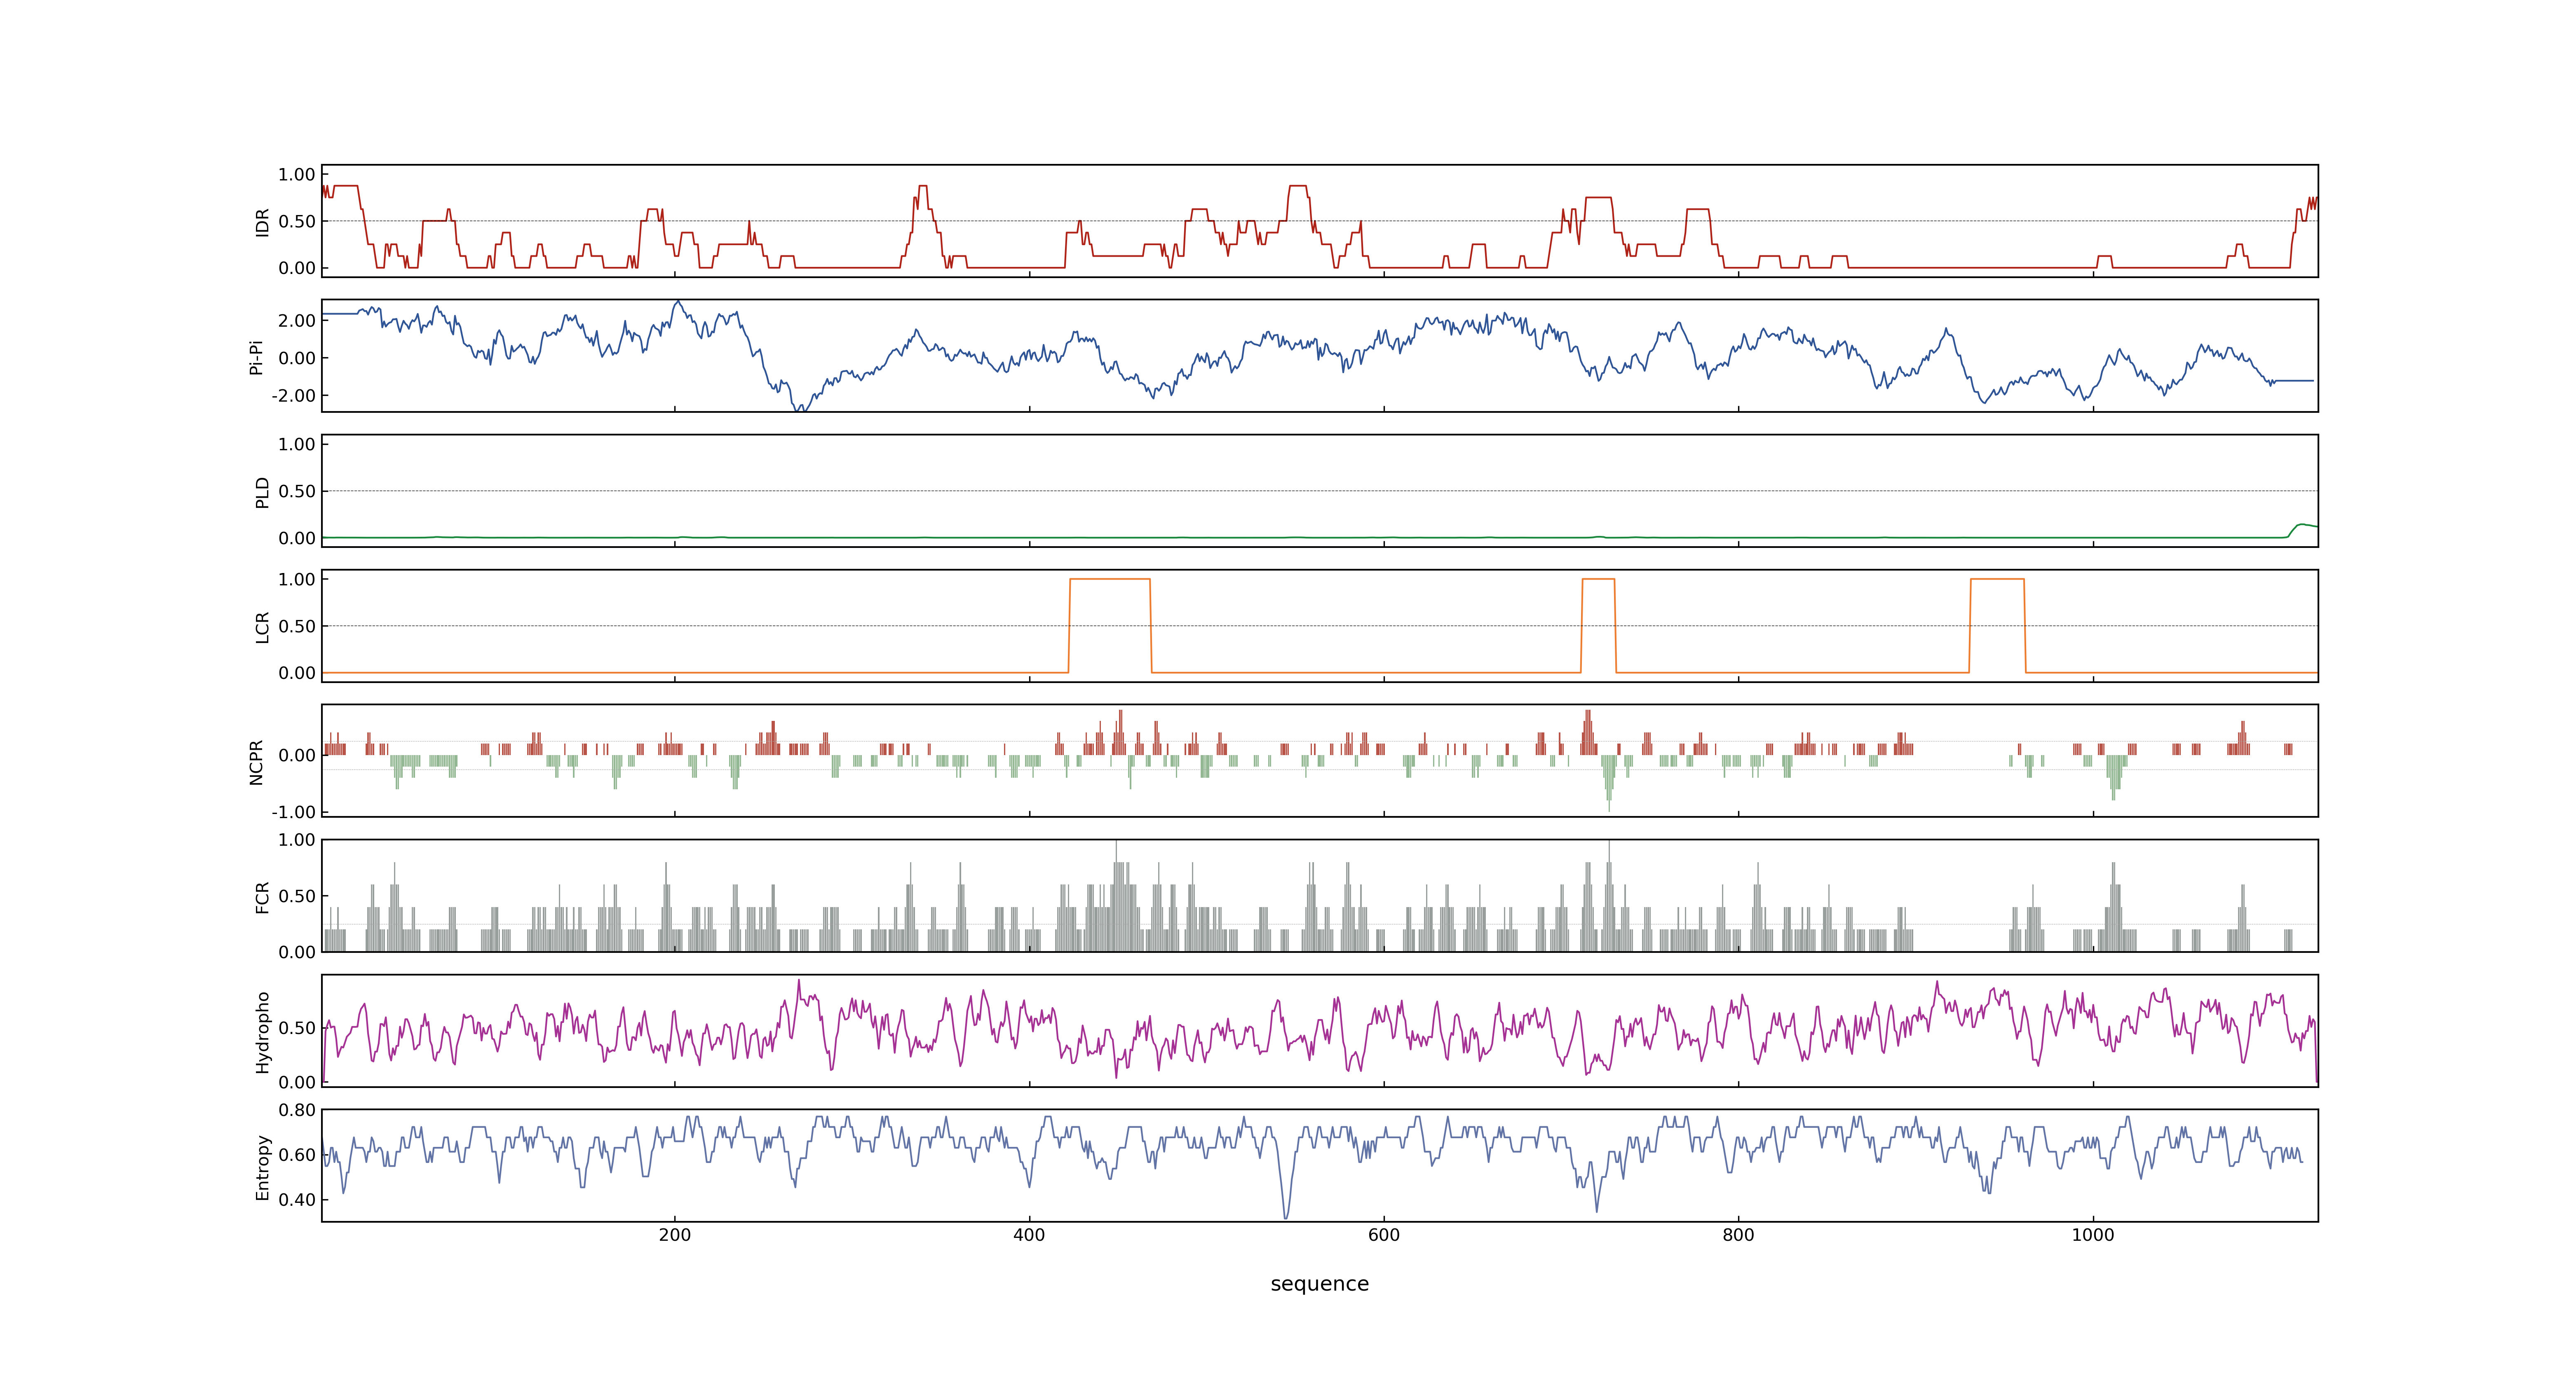The width and height of the screenshot is (2576, 1373).
Task: Click the -1.00 tick of the NCPR panel
Action: point(293,812)
